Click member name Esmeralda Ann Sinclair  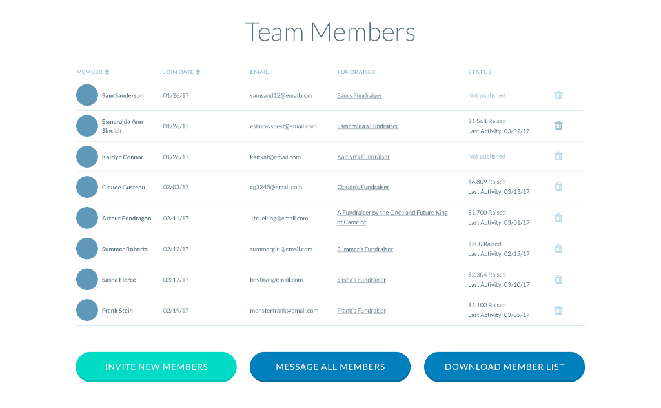pos(122,126)
